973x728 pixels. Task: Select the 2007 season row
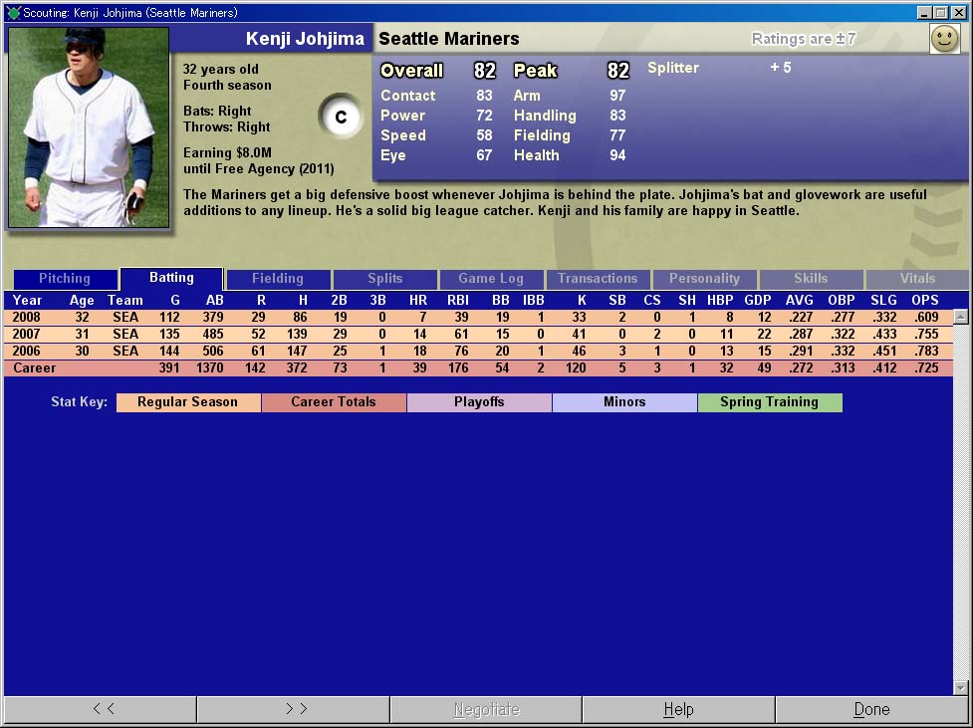click(478, 334)
